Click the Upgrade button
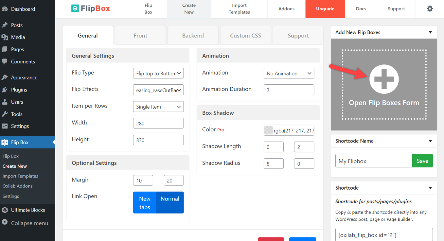The image size is (444, 241). pos(325,9)
